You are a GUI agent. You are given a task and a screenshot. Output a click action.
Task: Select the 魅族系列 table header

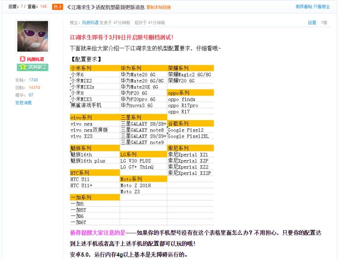[95, 148]
